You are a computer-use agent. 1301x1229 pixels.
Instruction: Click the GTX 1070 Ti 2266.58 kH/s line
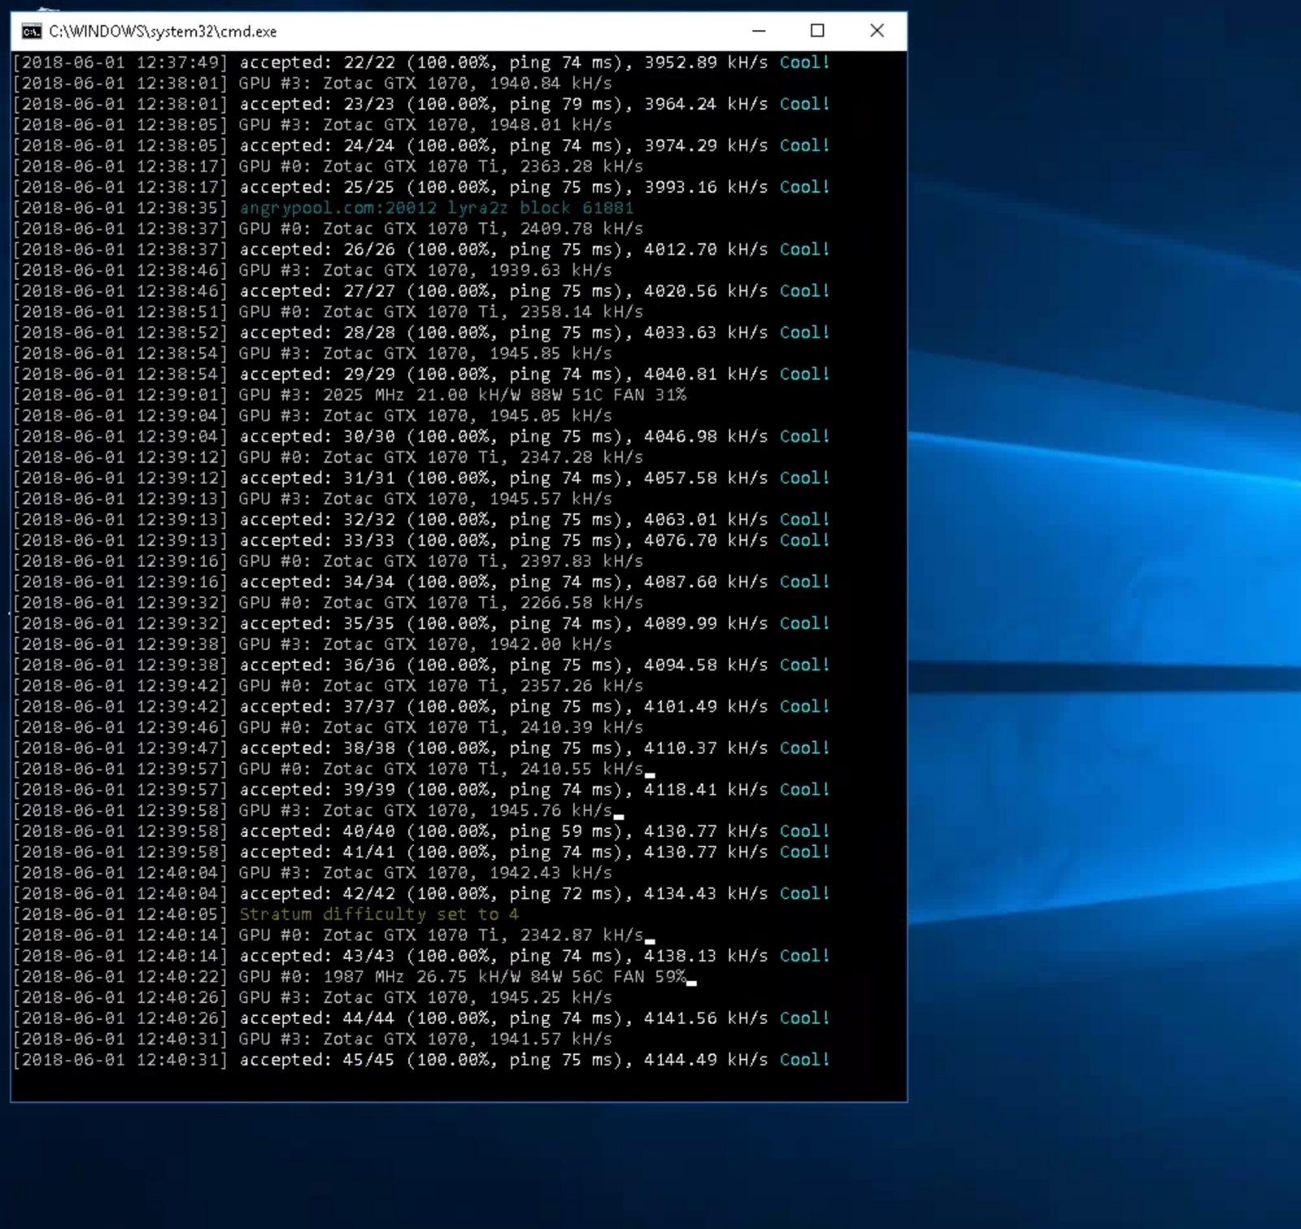pyautogui.click(x=329, y=603)
